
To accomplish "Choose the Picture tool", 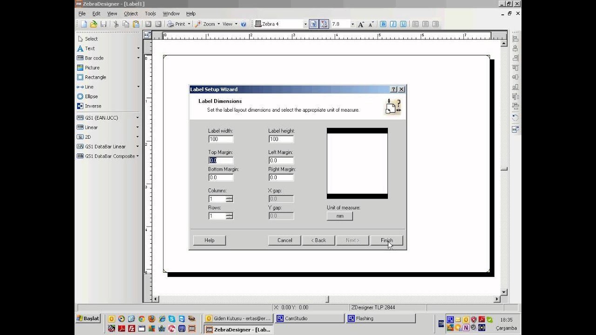I will (88, 67).
